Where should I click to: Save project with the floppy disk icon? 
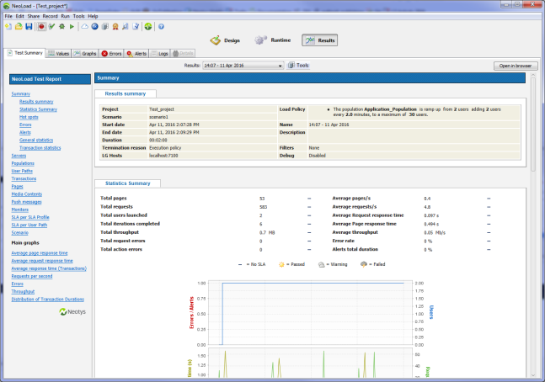point(29,26)
